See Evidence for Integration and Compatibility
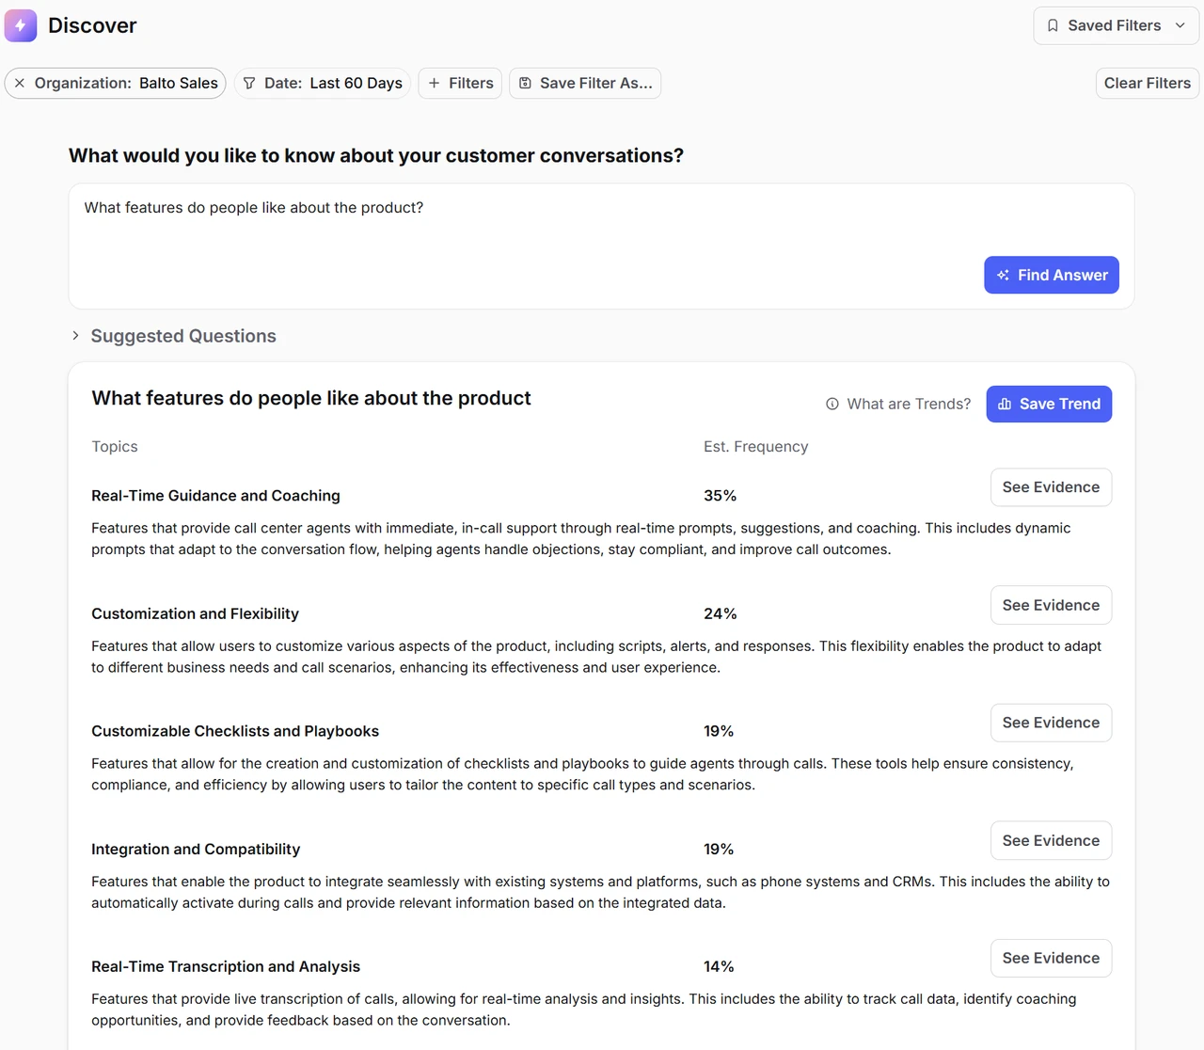This screenshot has width=1204, height=1050. tap(1051, 840)
